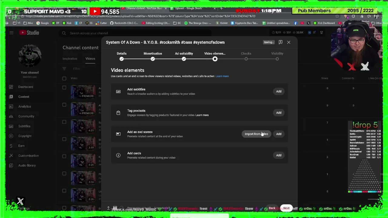Click the filter icon in Channel content
Image resolution: width=388 pixels, height=218 pixels.
click(64, 69)
